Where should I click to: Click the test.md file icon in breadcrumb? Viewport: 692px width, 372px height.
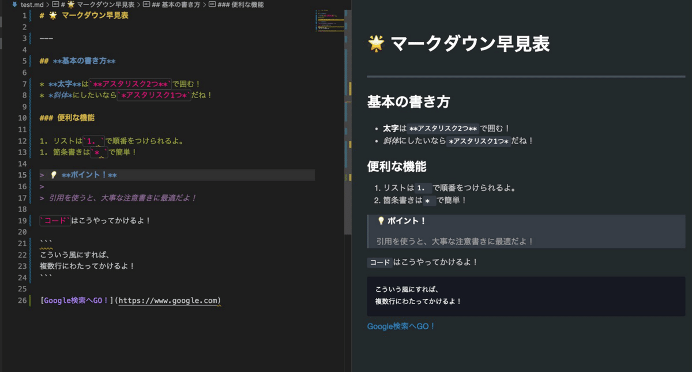14,5
